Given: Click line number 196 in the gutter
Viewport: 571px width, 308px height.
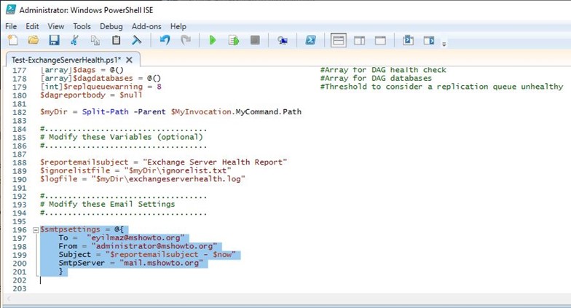Looking at the screenshot, I should point(20,230).
